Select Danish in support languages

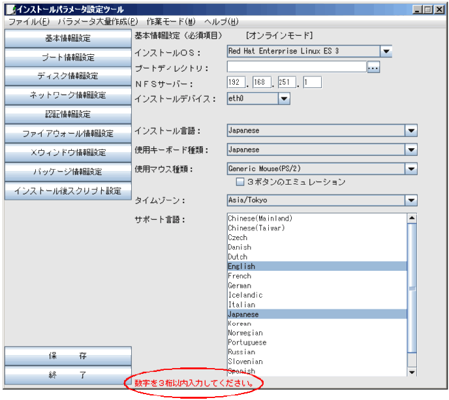tap(317, 247)
